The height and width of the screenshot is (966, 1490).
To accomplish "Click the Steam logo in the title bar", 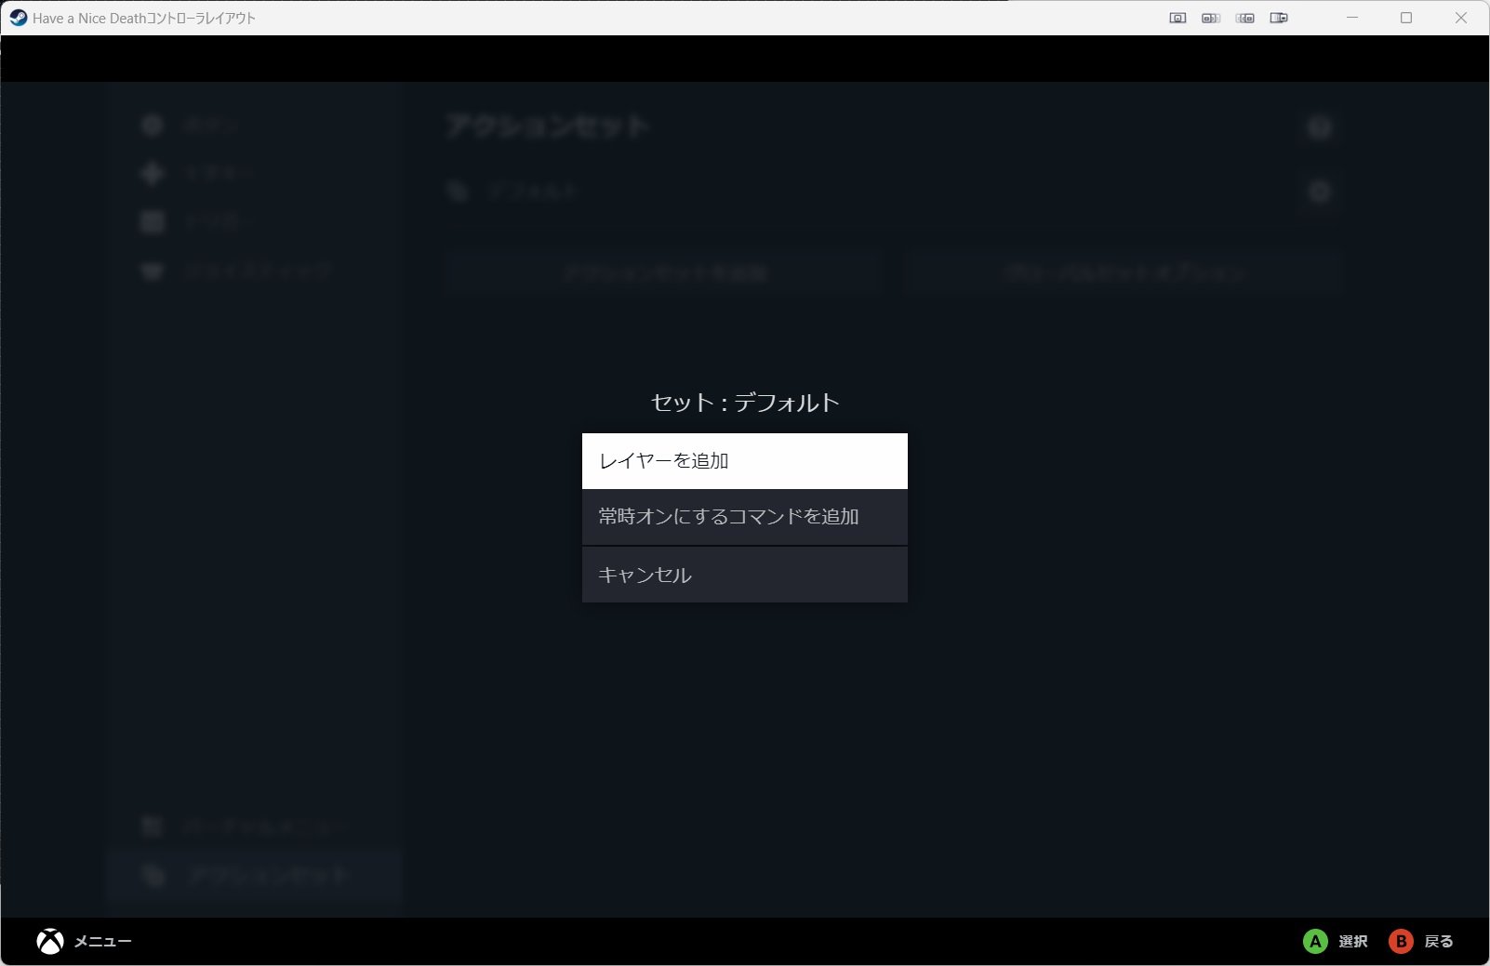I will point(18,18).
